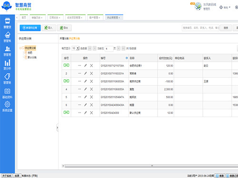Sort by the 编号 column header

tap(114, 58)
